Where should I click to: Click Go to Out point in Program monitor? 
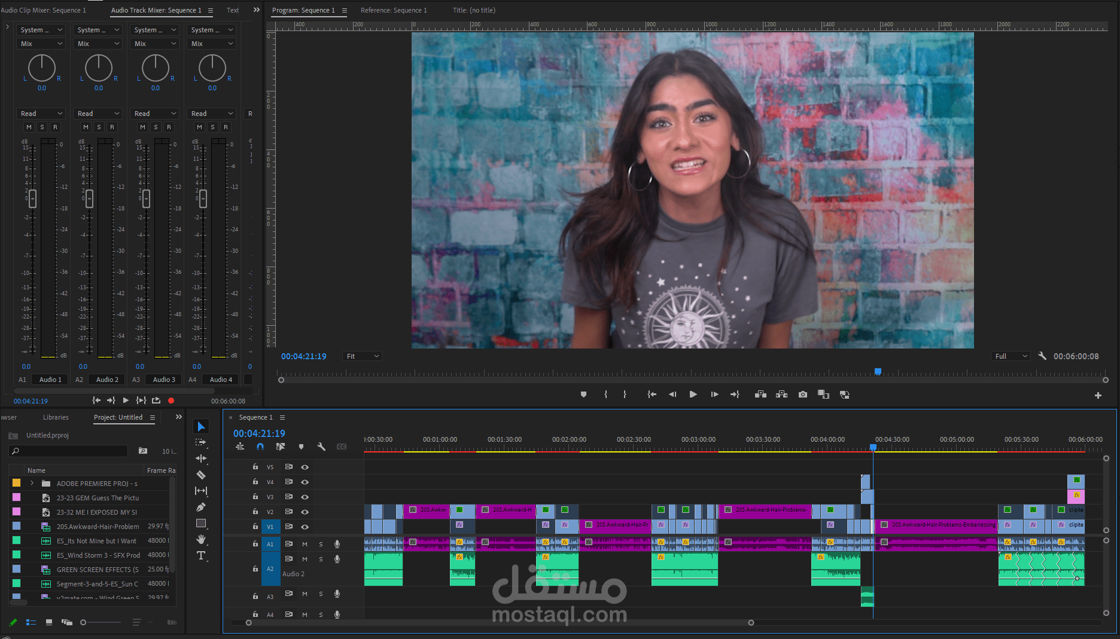(735, 395)
